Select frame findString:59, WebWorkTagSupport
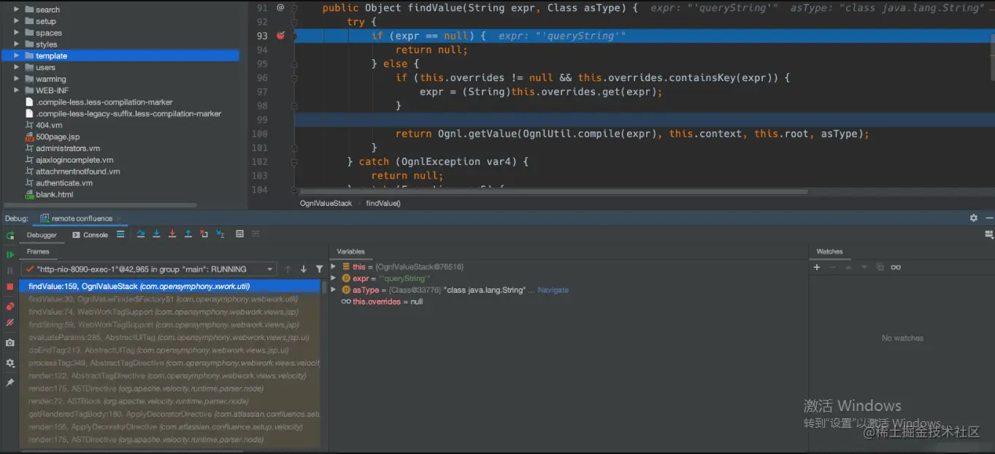Screen dimensions: 995x454 click(169, 325)
